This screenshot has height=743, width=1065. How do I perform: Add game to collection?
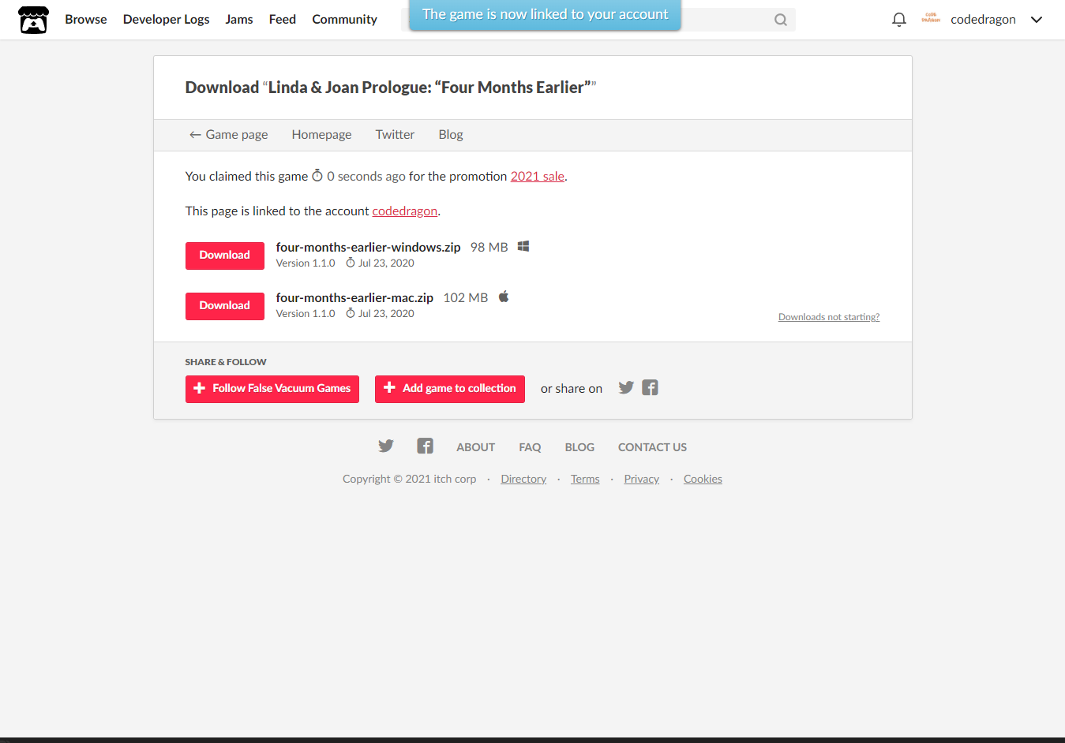(x=450, y=389)
